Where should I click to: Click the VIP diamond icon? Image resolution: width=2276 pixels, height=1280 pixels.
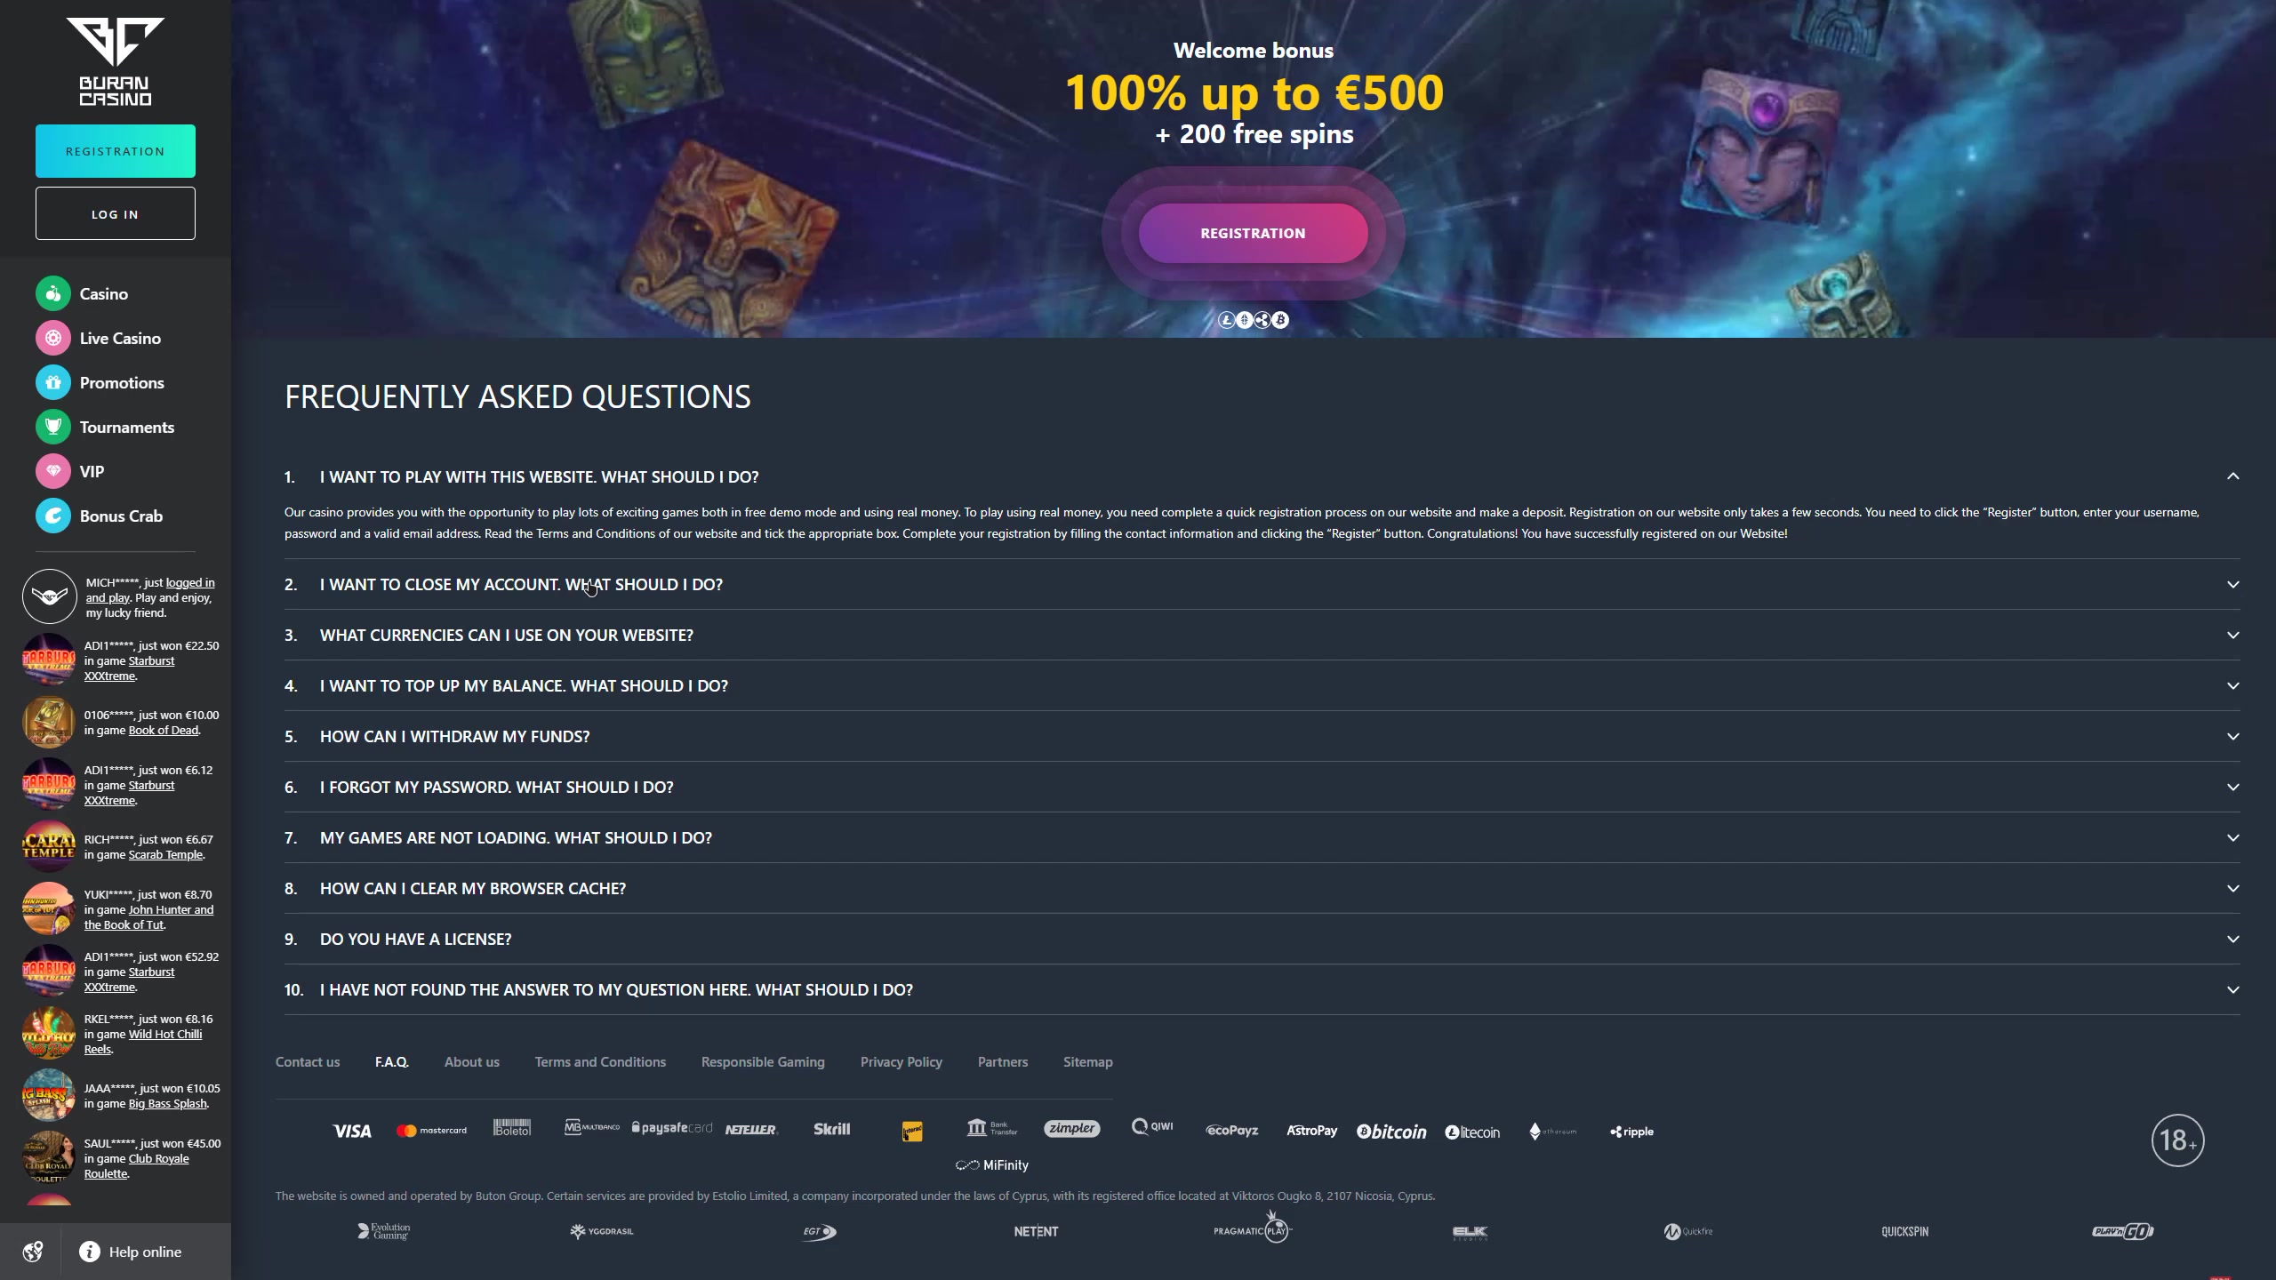click(x=53, y=471)
